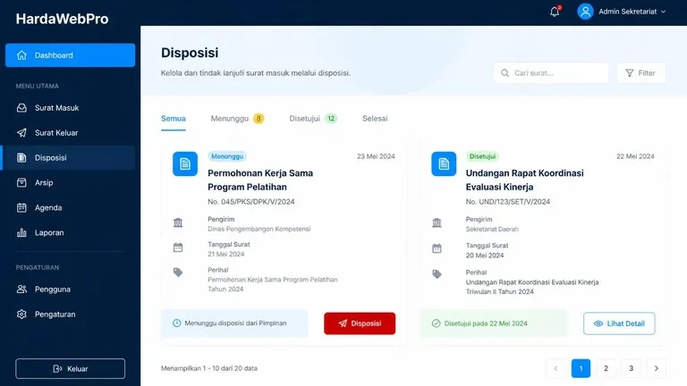Go to previous page arrow
The height and width of the screenshot is (386, 687).
click(x=556, y=368)
